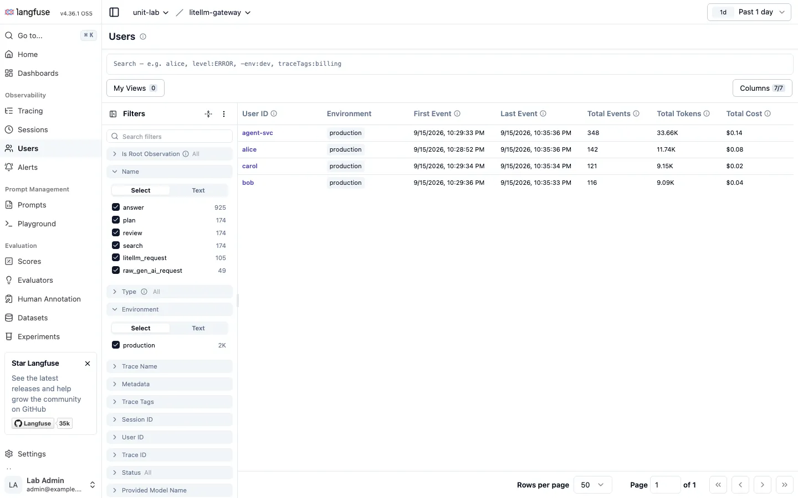Uncheck the litellm_request name filter
This screenshot has width=798, height=498.
pos(116,257)
